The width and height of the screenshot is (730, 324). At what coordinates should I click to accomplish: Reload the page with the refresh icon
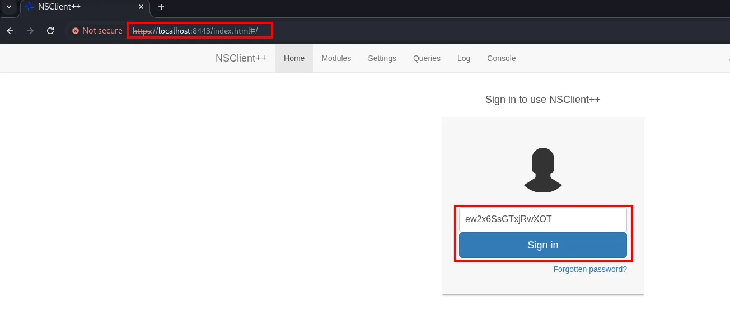pos(50,31)
